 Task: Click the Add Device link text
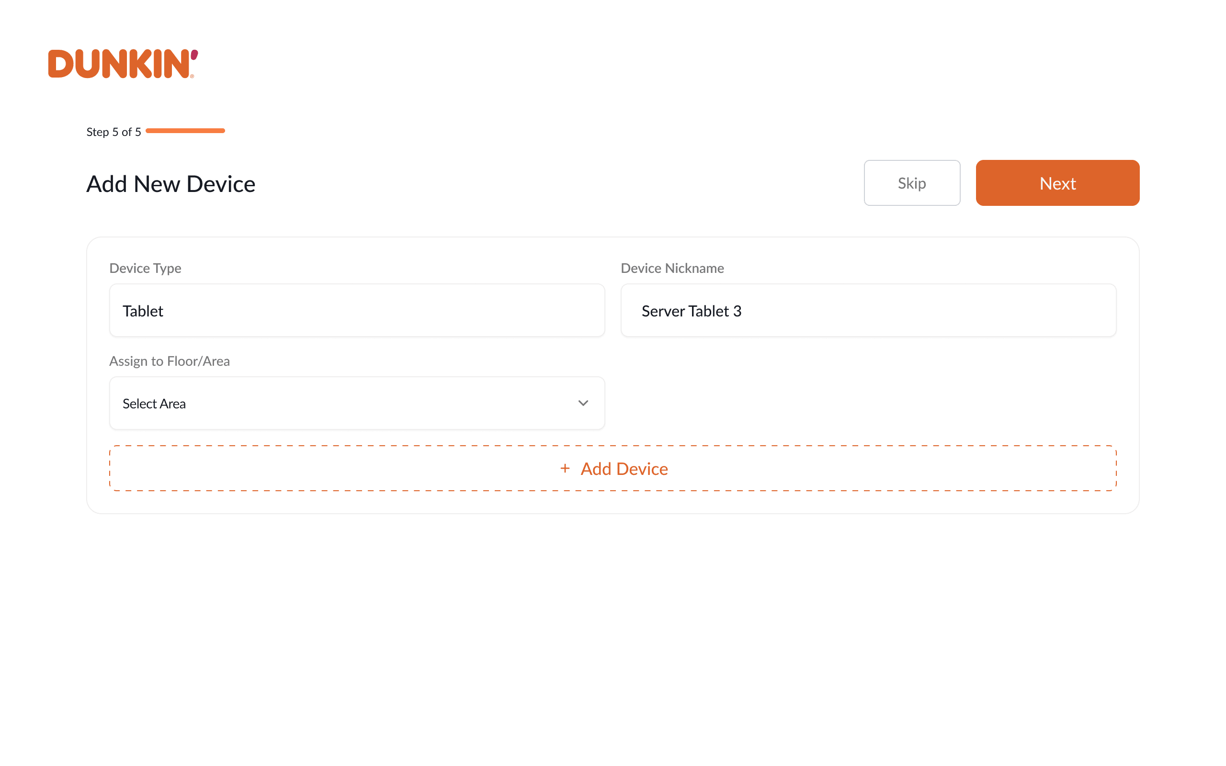tap(624, 469)
